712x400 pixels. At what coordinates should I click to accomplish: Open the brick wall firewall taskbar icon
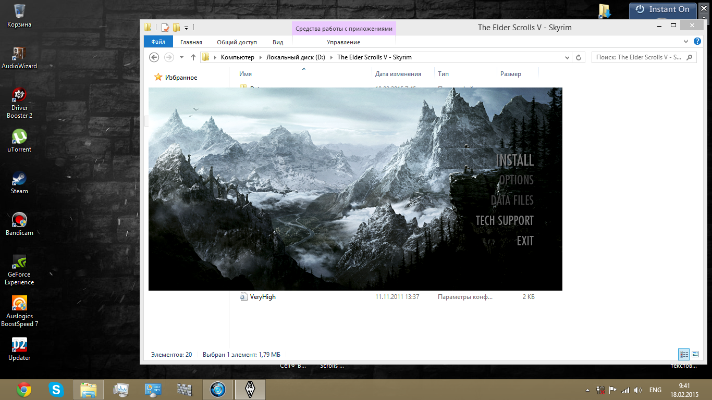(x=186, y=390)
